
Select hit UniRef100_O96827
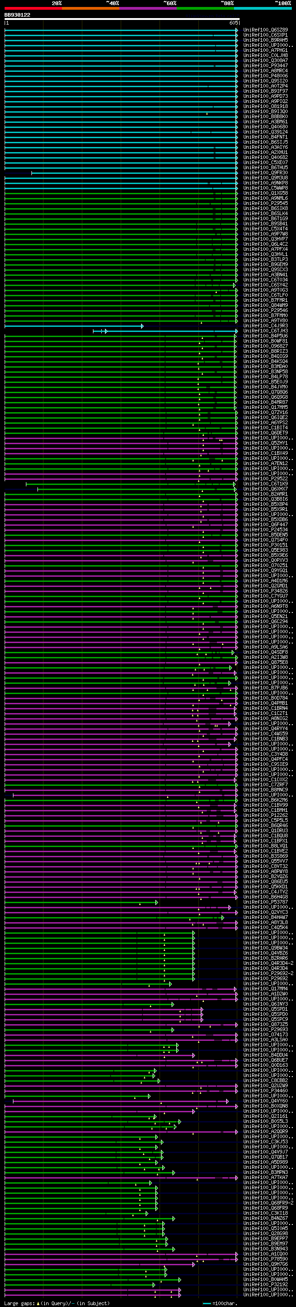pyautogui.click(x=265, y=346)
